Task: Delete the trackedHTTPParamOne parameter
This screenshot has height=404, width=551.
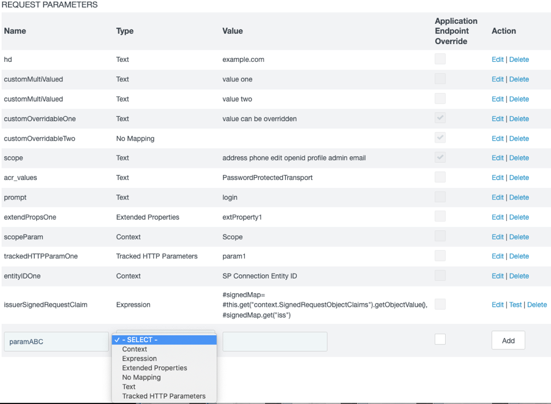Action: coord(519,256)
